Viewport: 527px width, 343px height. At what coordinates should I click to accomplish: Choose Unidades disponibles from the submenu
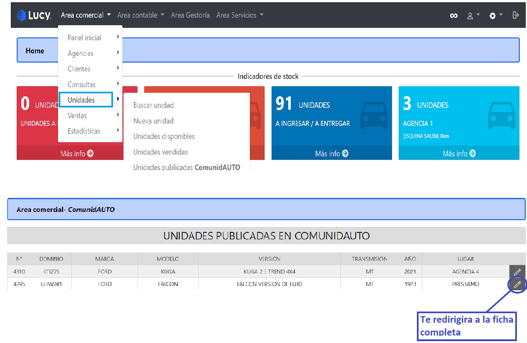(164, 136)
